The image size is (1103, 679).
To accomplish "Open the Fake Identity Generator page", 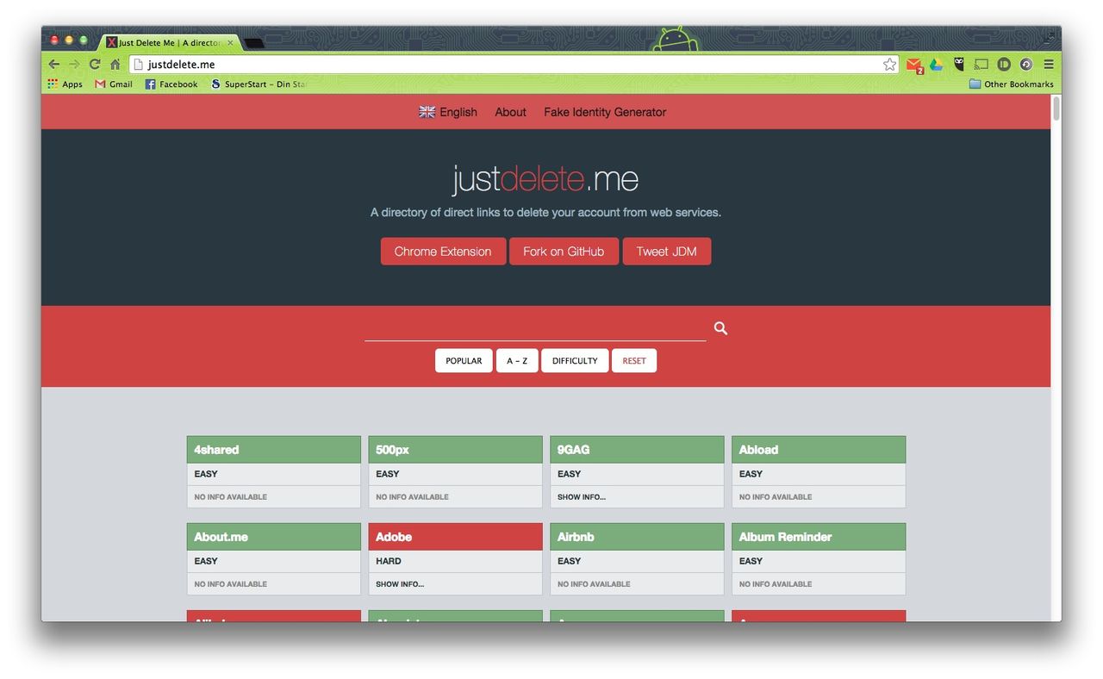I will tap(605, 112).
